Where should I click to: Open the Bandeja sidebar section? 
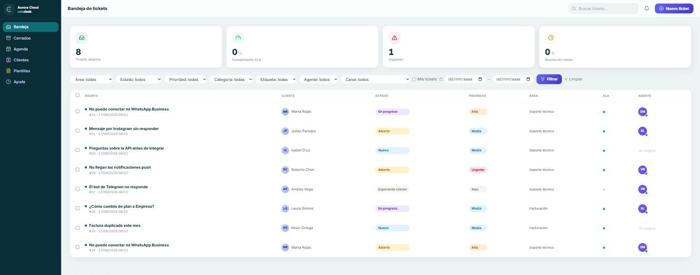[x=30, y=27]
